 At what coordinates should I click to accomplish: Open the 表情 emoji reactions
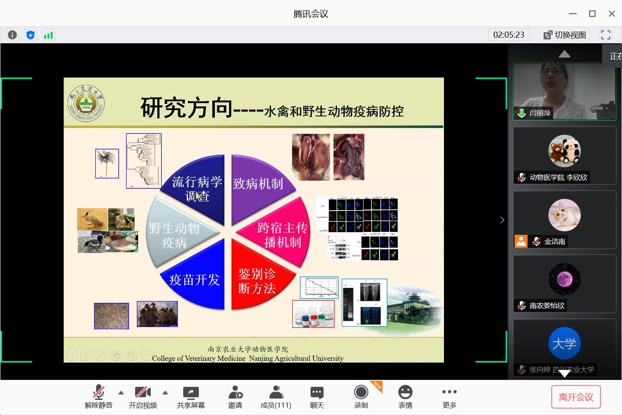pyautogui.click(x=405, y=397)
